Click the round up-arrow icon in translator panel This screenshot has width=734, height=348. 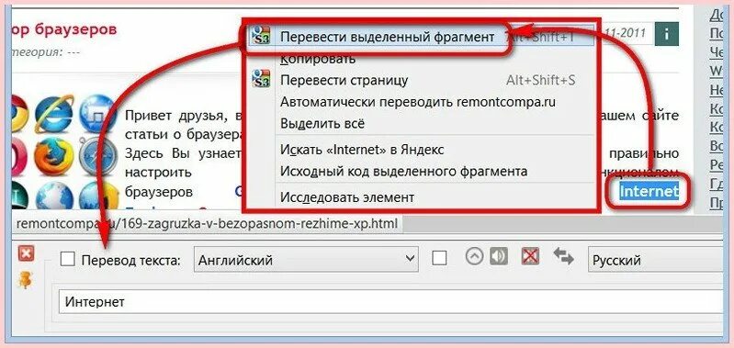coord(474,256)
